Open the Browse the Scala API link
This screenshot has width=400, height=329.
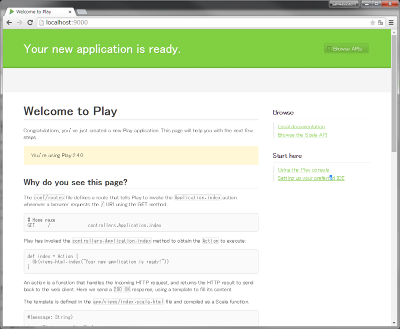click(x=302, y=135)
